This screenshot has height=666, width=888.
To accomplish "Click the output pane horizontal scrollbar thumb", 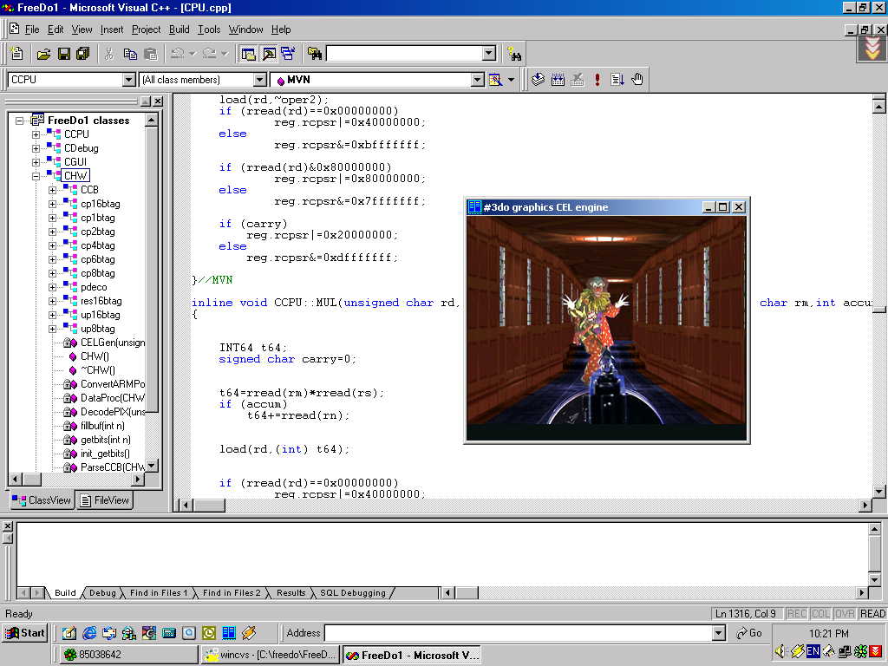I will (467, 593).
